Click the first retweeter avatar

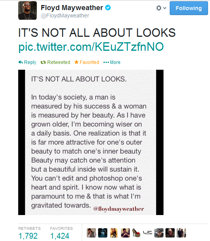coord(91,233)
